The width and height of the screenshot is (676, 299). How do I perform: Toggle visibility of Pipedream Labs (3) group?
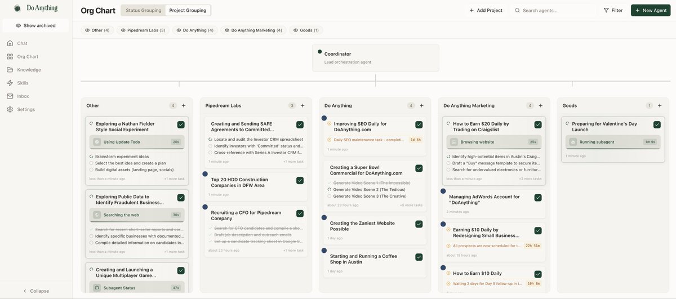tap(143, 30)
